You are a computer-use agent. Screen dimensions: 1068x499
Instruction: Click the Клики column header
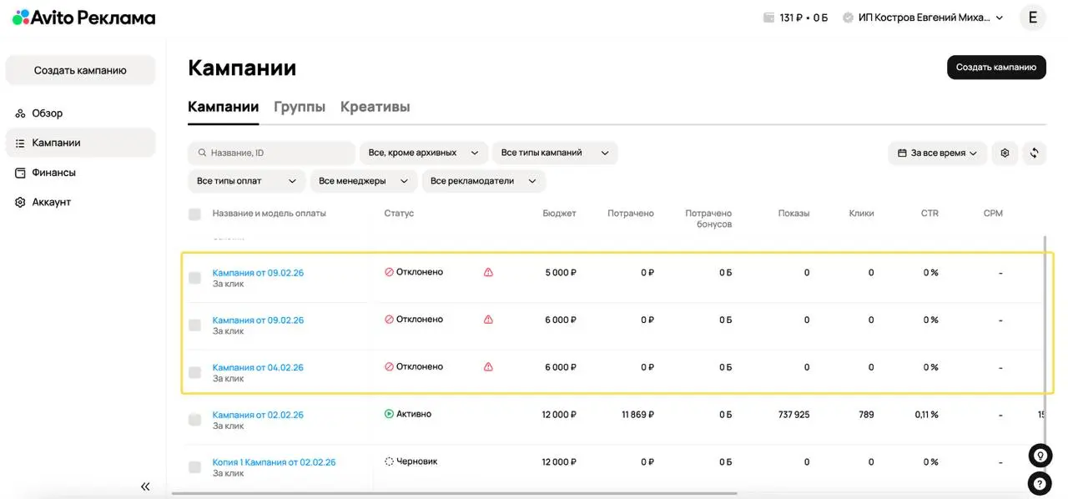point(861,214)
